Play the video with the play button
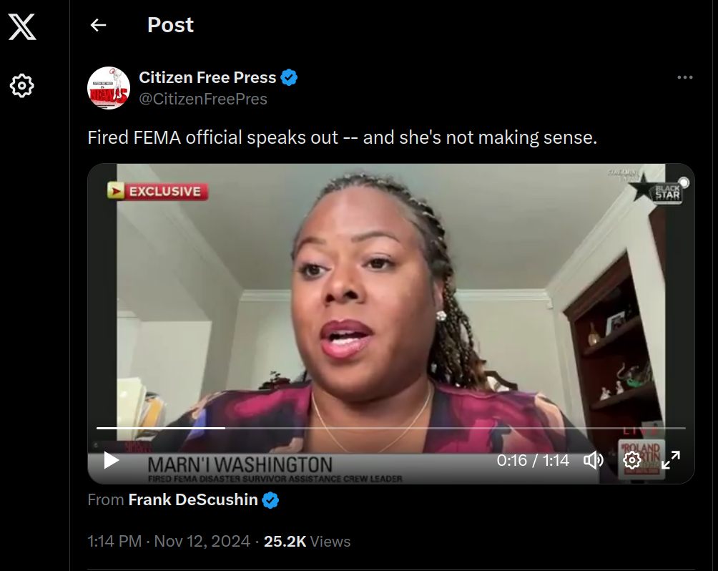Viewport: 718px width, 571px height. pos(111,460)
